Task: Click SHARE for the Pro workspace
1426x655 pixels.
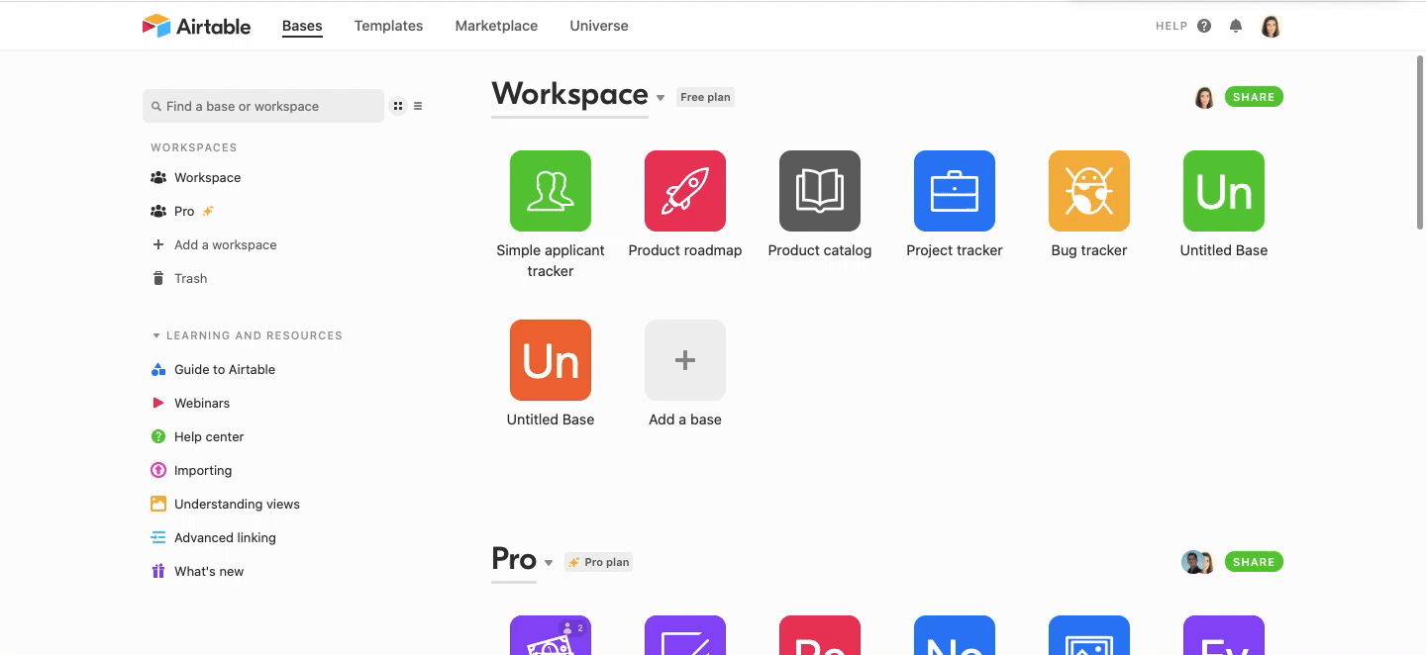Action: [1254, 562]
